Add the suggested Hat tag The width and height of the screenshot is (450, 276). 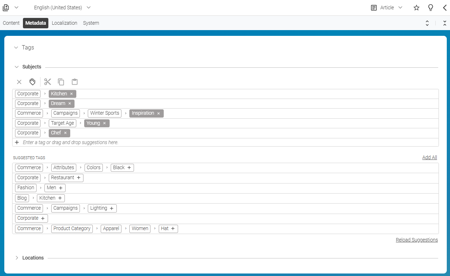pos(173,229)
